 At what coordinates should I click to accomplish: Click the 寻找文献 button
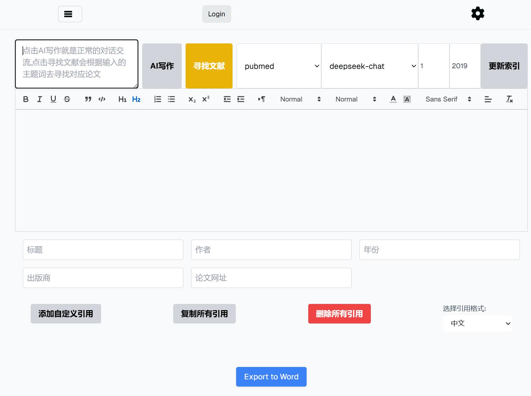(x=209, y=66)
